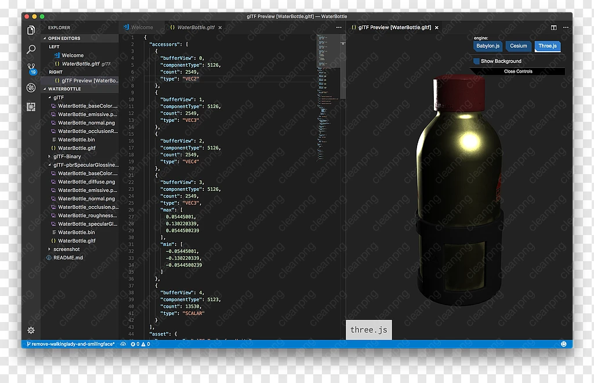The image size is (594, 383).
Task: Click the feedback smiley icon
Action: pos(564,344)
